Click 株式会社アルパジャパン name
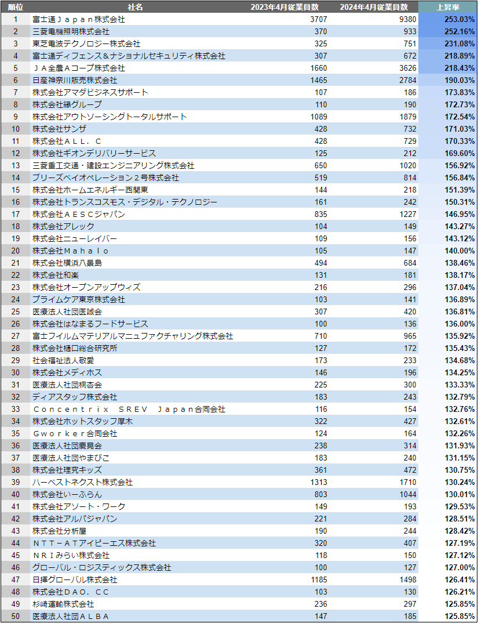This screenshot has height=623, width=478. [75, 519]
